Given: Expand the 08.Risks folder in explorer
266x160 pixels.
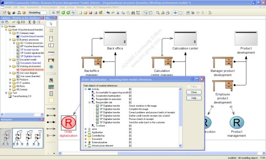Looking at the screenshot, I should pos(10,86).
